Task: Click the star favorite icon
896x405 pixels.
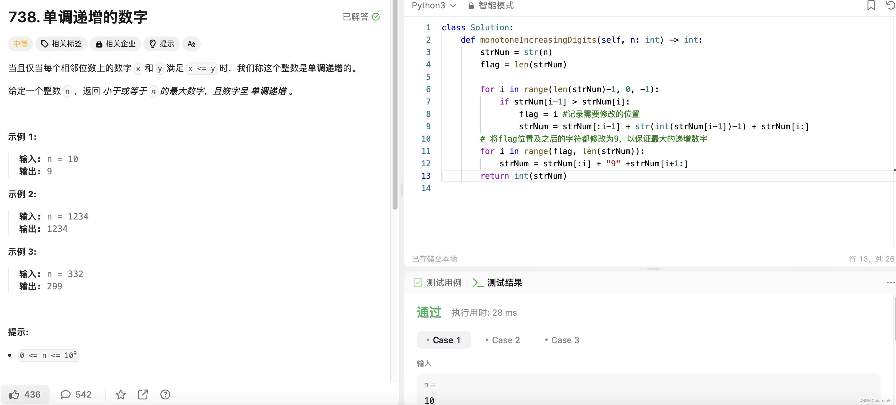Action: tap(121, 394)
